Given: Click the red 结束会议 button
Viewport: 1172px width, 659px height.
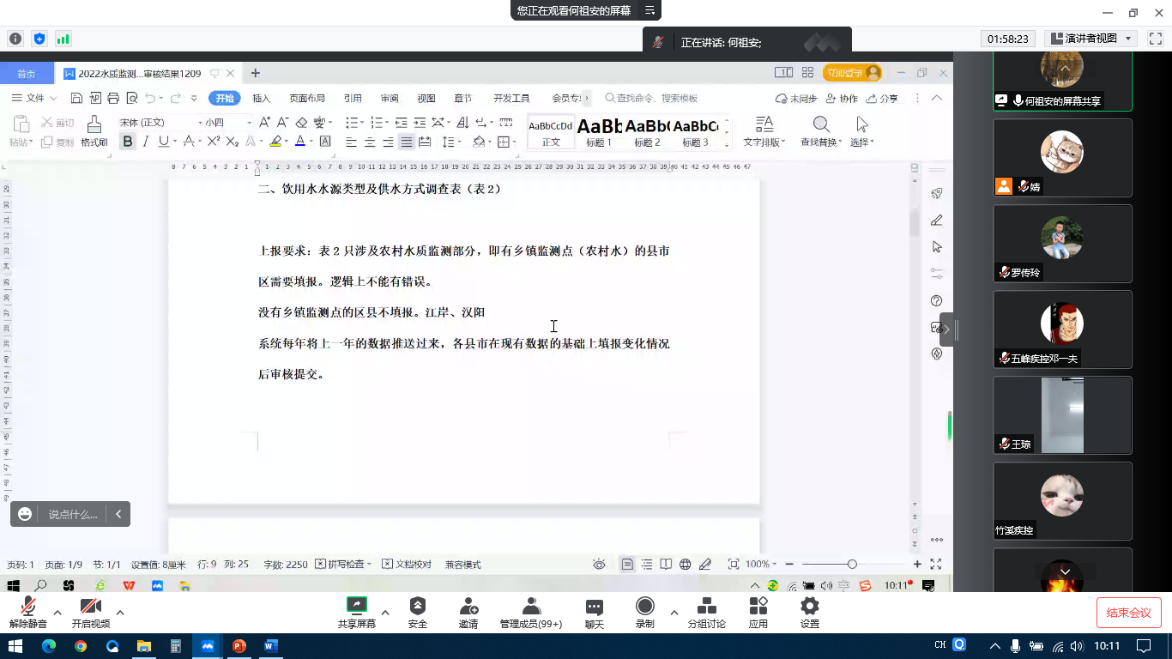Looking at the screenshot, I should pos(1128,613).
